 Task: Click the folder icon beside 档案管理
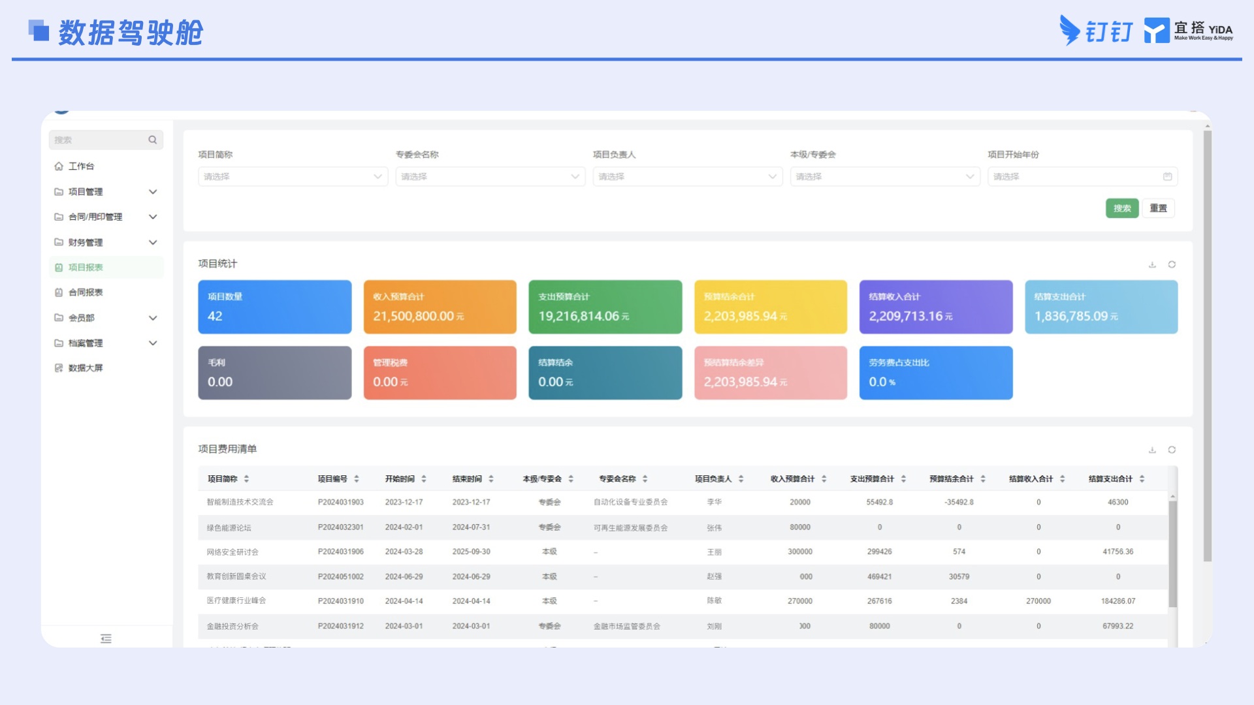pyautogui.click(x=59, y=343)
